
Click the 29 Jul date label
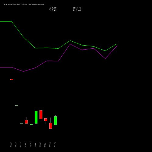tap(35, 145)
